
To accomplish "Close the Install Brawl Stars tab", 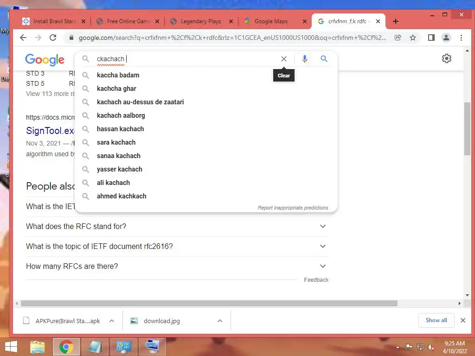I will (83, 21).
